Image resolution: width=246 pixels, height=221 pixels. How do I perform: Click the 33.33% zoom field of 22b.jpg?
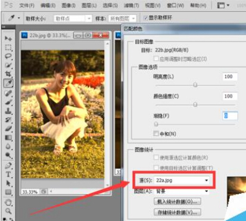point(30,192)
